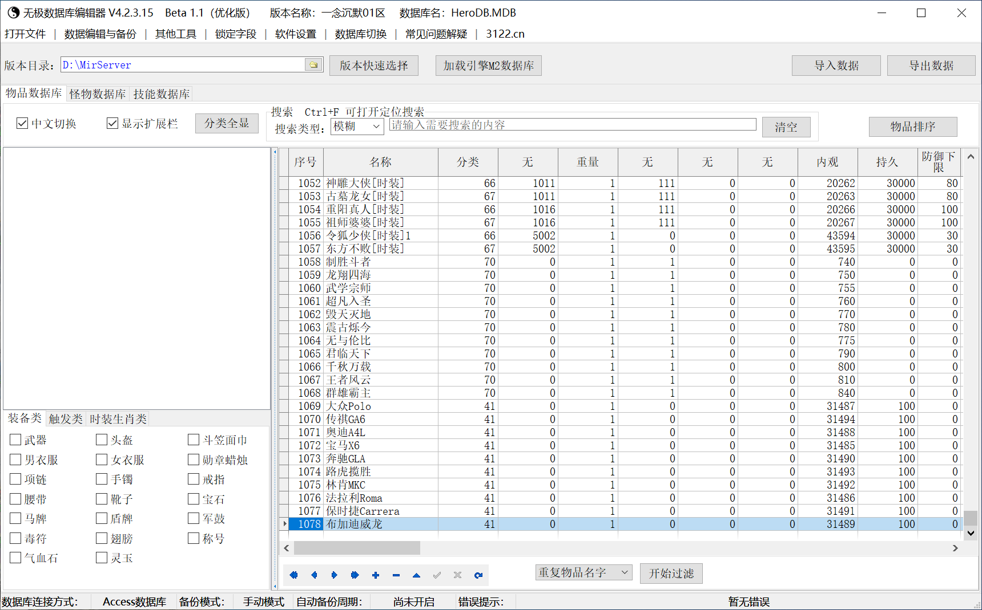The image size is (982, 610).
Task: Go to the previous record in navigator
Action: pos(314,575)
